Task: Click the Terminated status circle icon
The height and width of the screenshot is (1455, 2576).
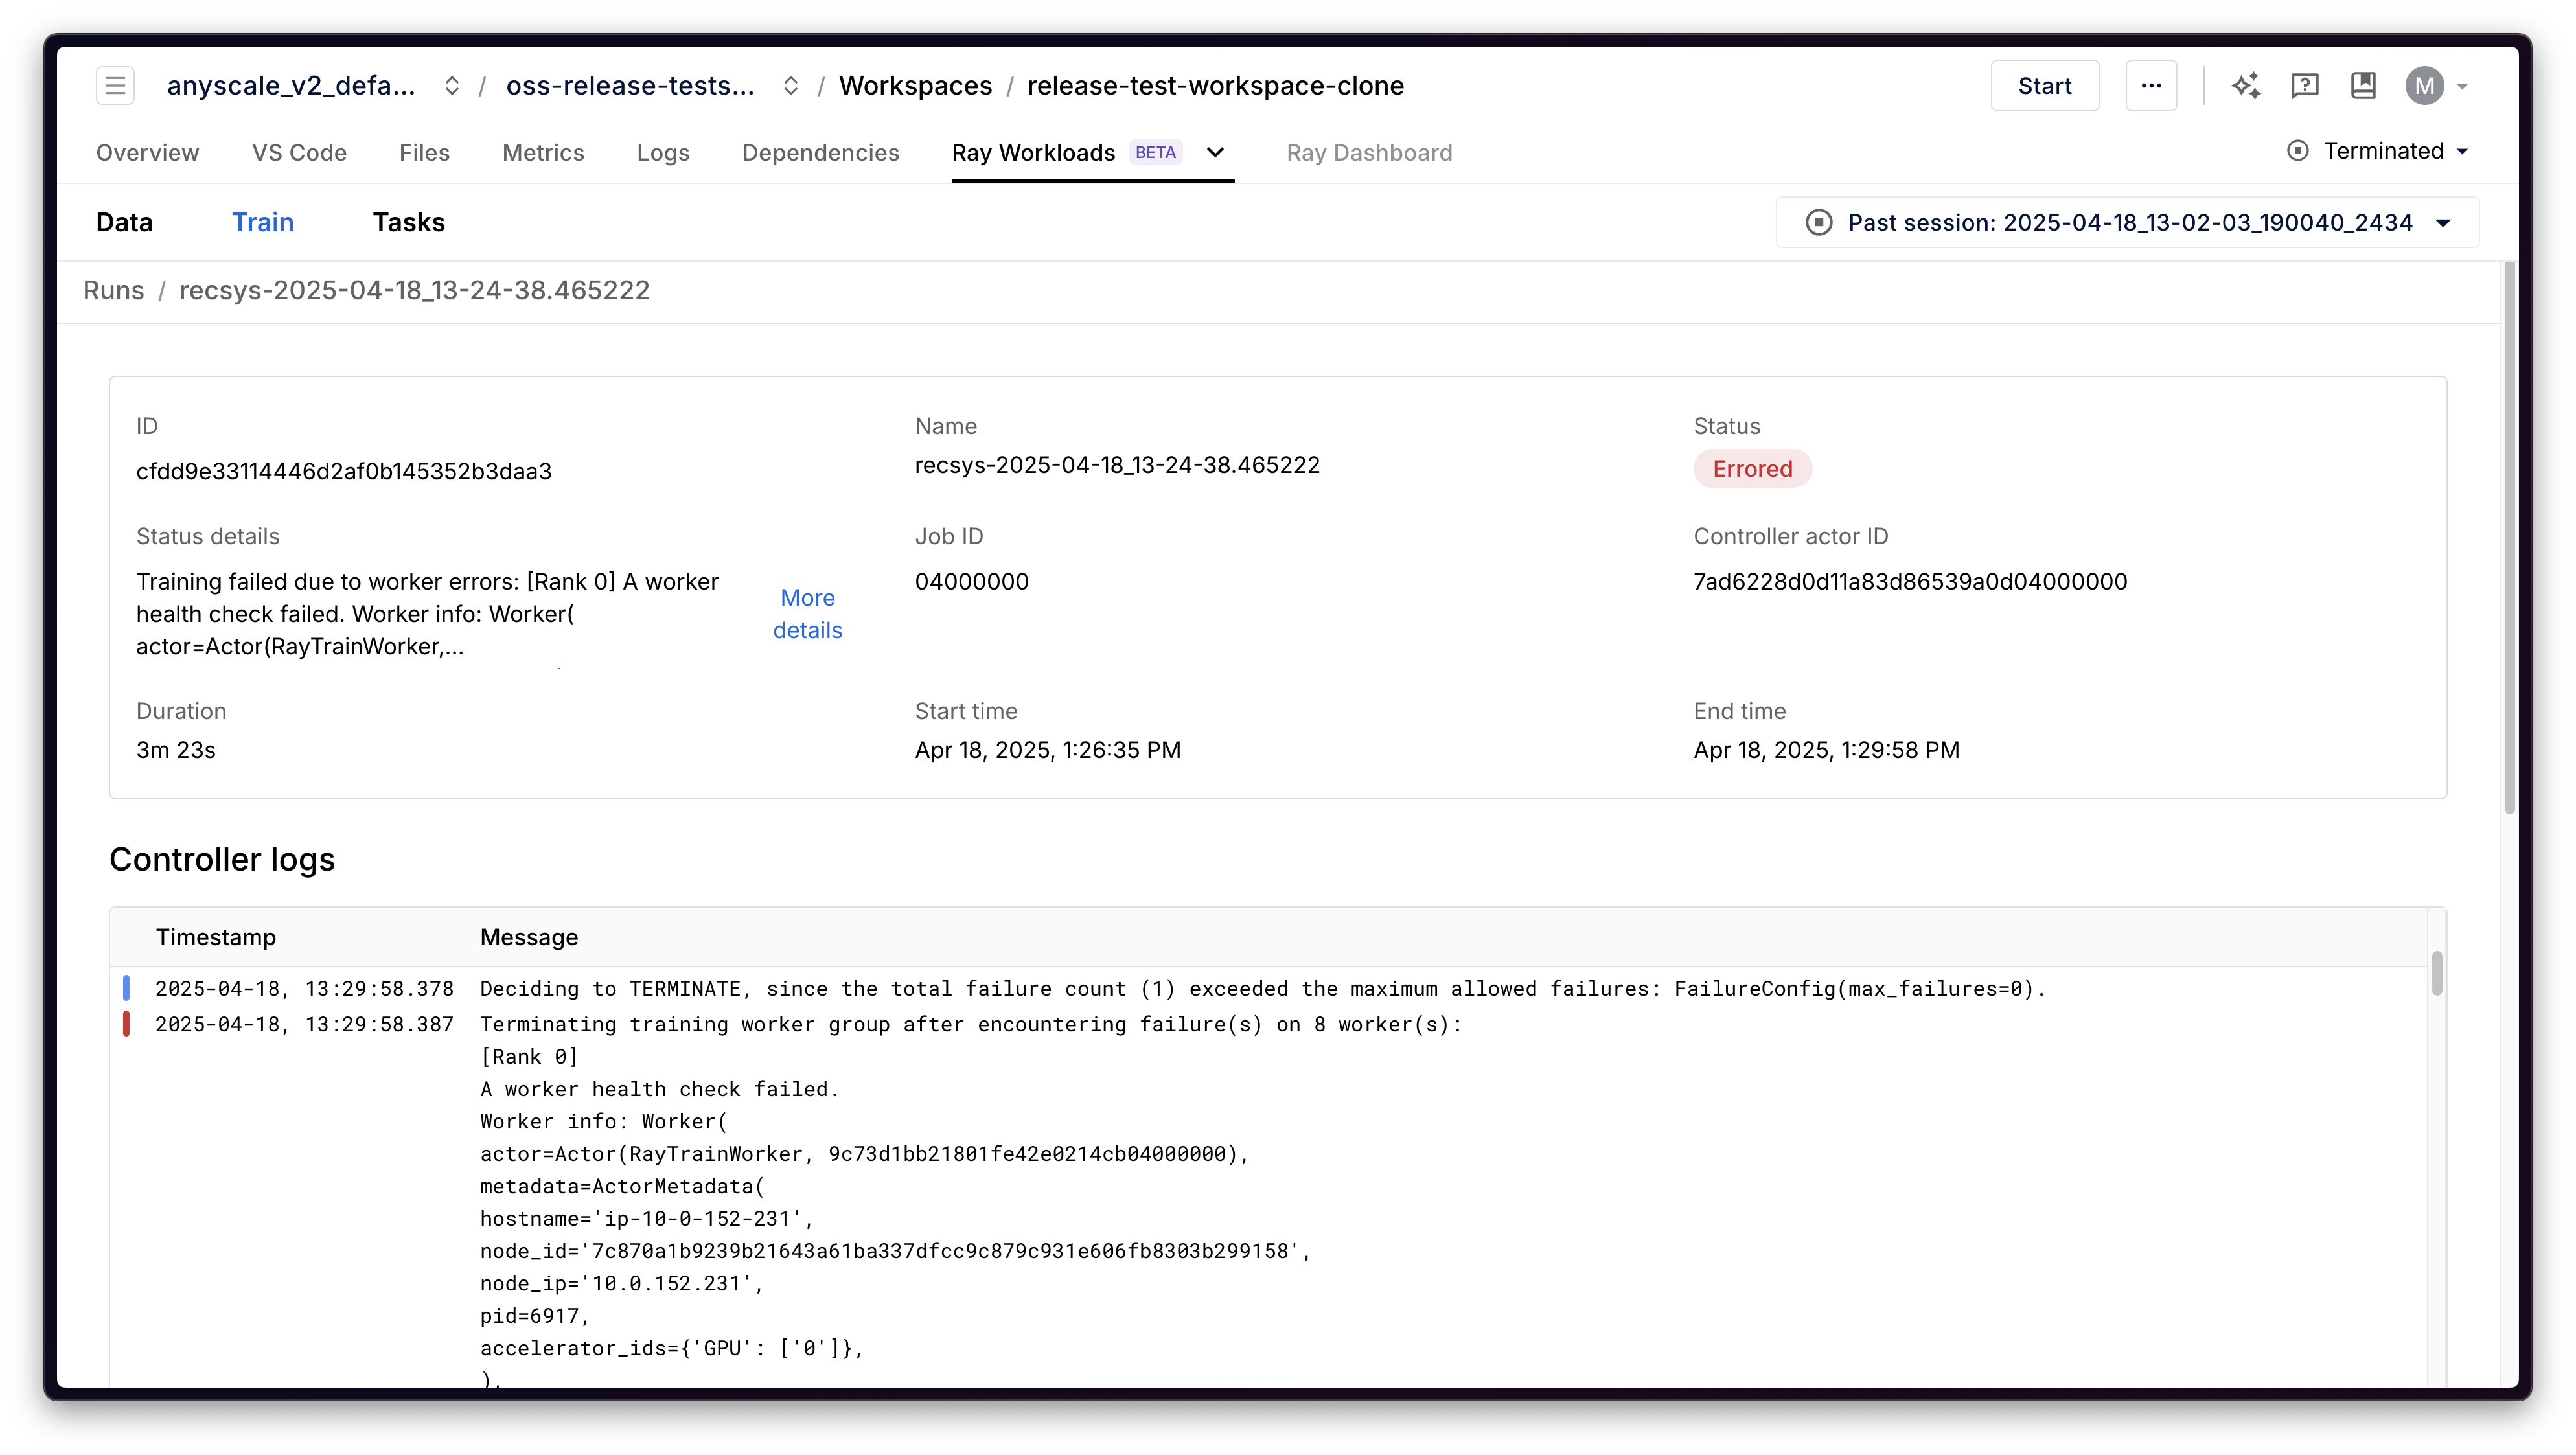Action: (2298, 151)
